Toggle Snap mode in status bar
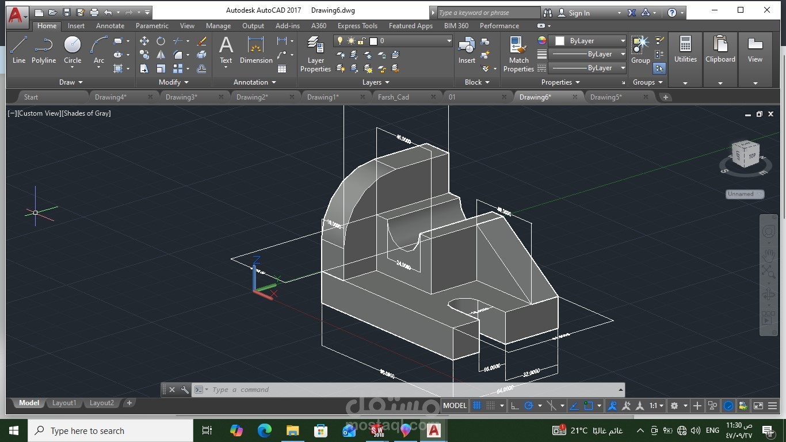 coord(491,406)
